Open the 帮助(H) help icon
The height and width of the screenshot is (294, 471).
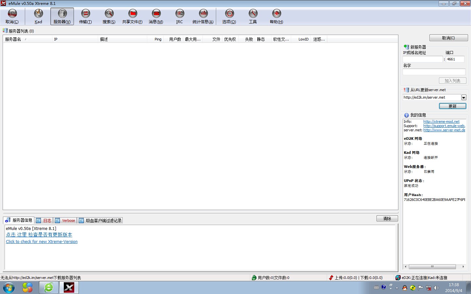pos(276,16)
